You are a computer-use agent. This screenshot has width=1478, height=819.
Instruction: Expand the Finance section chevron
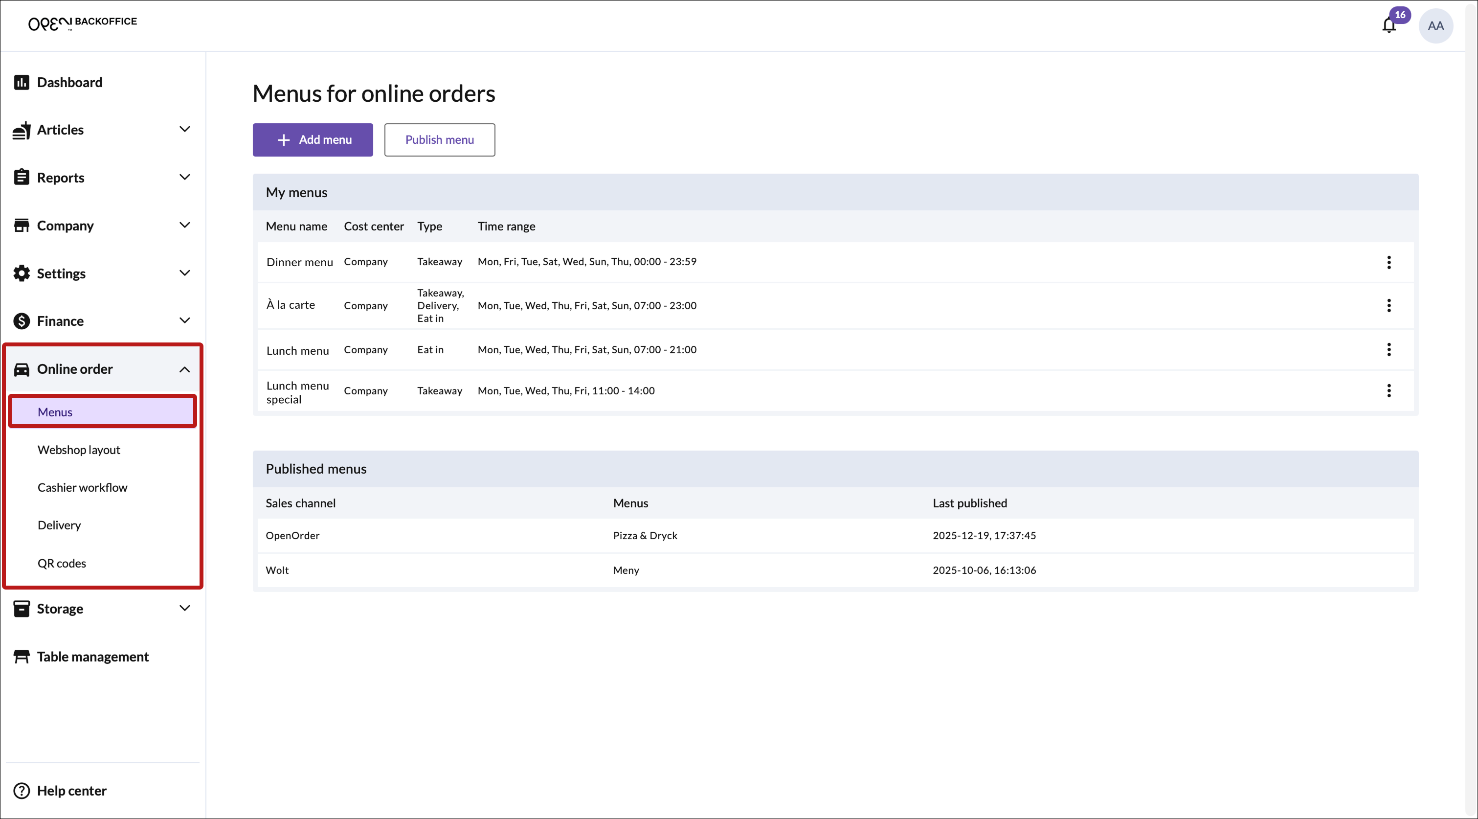[184, 321]
